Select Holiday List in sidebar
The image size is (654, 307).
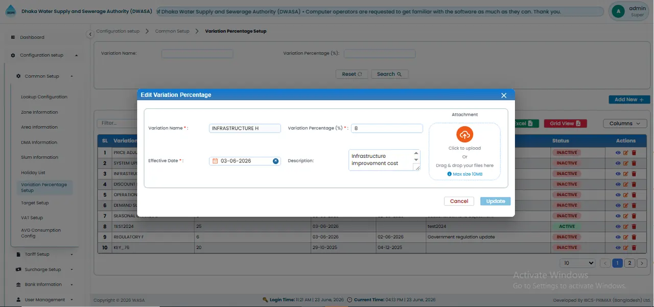(33, 173)
